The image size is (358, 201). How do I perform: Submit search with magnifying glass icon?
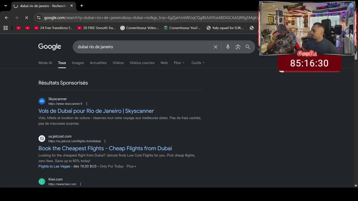248,47
